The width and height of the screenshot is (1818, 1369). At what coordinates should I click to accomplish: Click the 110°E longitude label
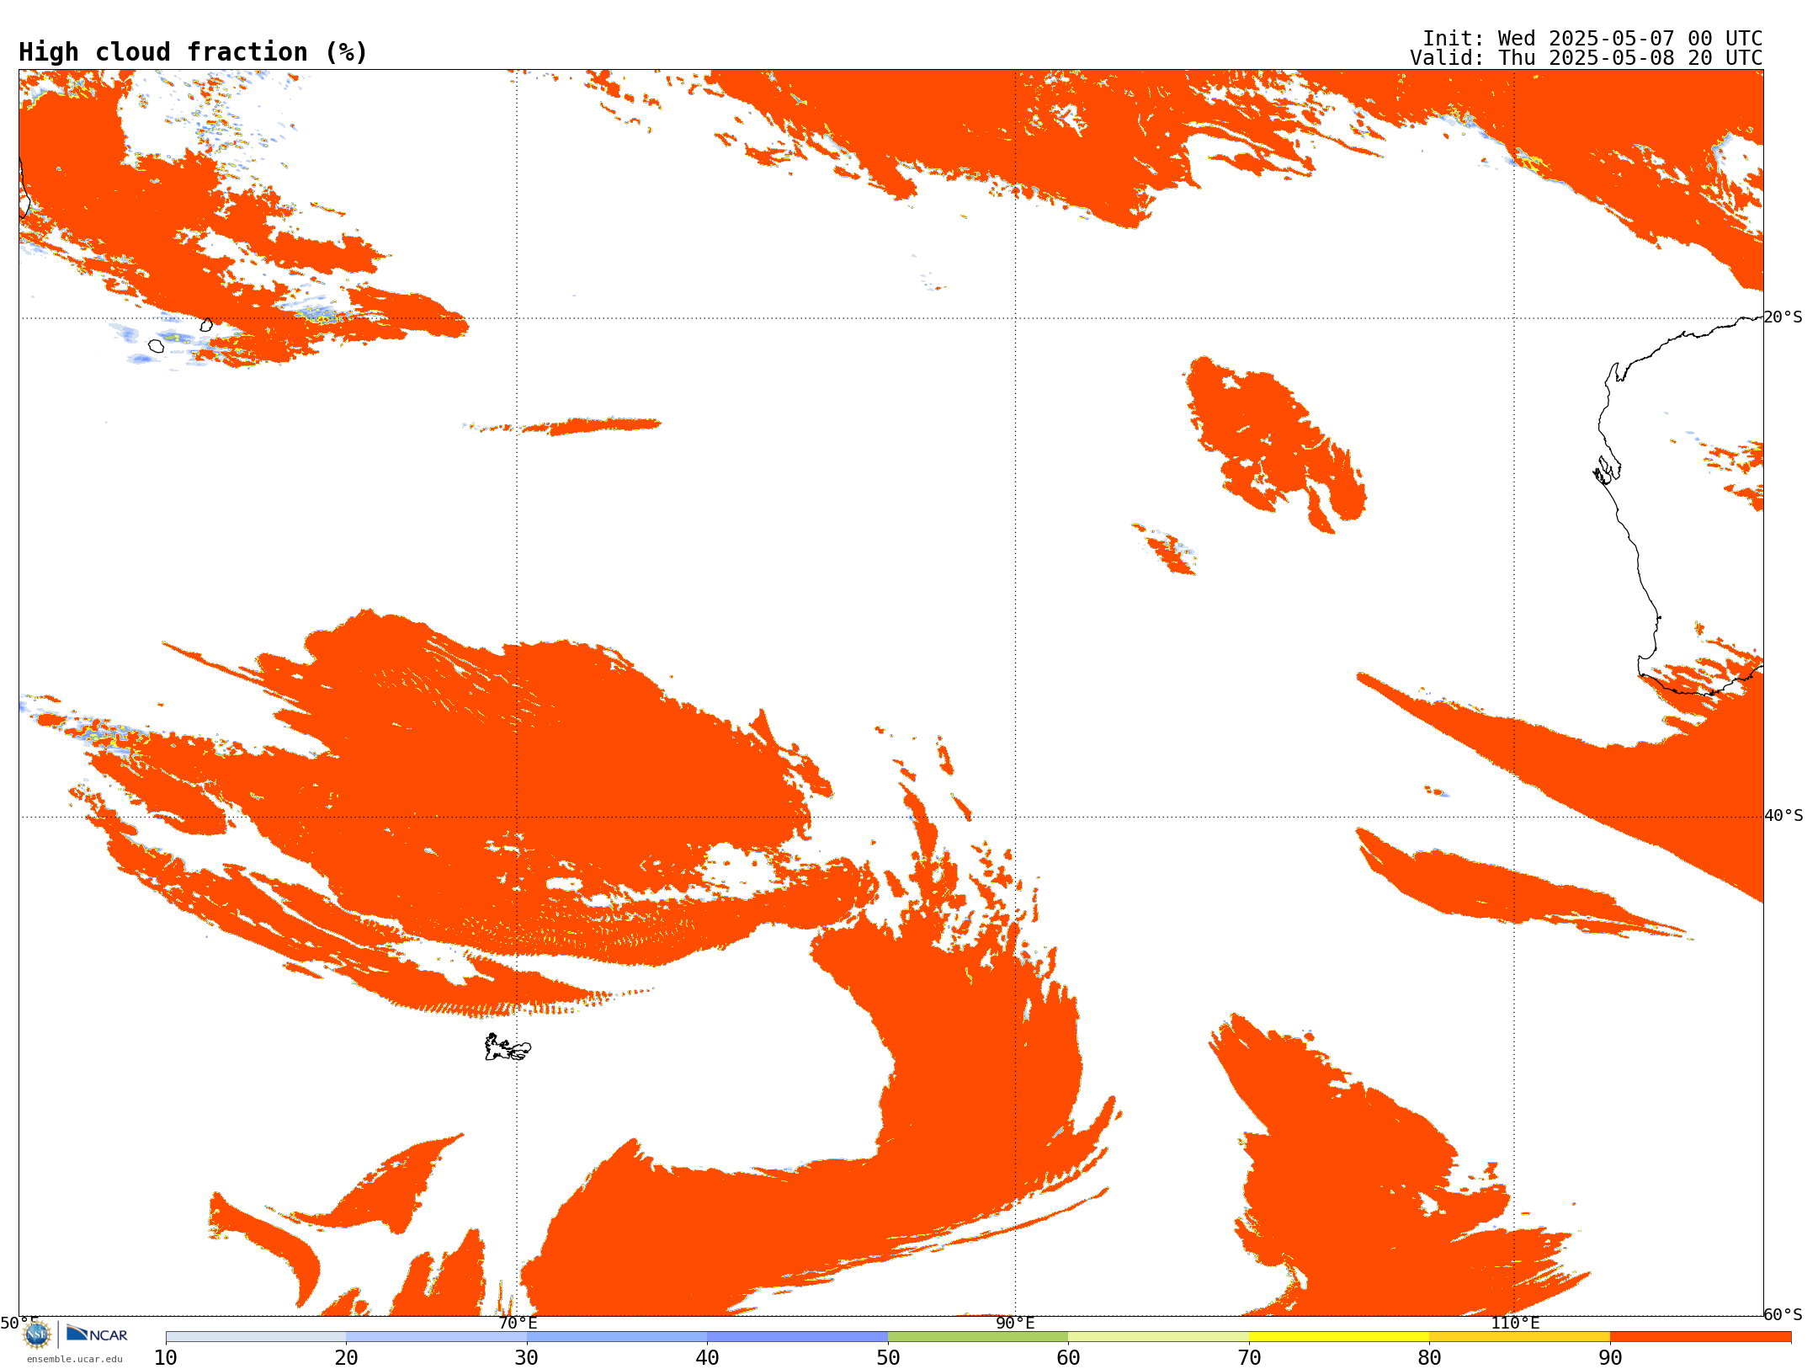click(x=1515, y=1323)
